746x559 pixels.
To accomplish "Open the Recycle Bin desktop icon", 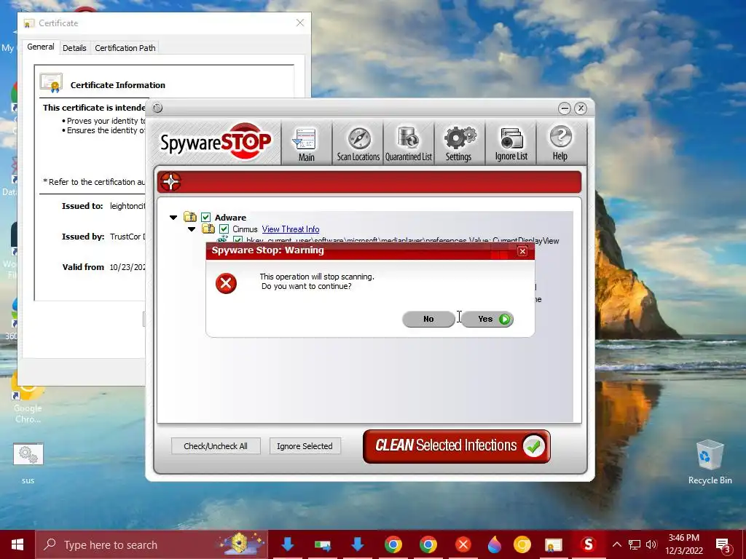I will 710,461.
